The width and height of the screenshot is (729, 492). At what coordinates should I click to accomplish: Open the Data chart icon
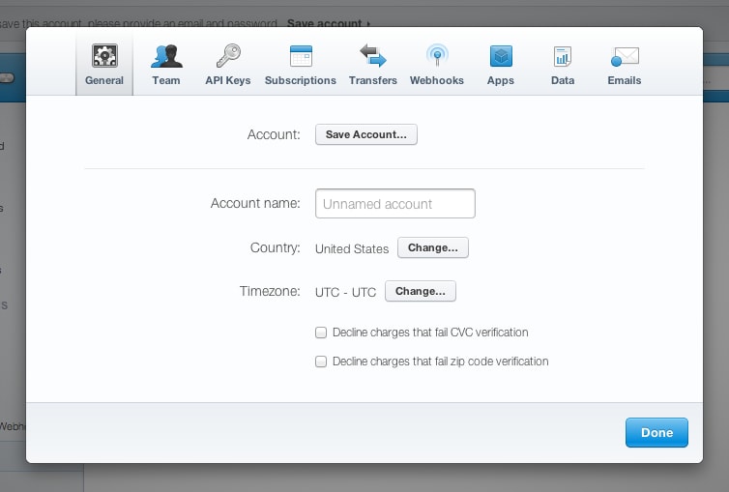563,56
